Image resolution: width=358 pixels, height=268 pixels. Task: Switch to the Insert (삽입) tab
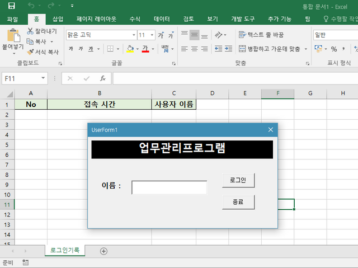click(x=58, y=19)
